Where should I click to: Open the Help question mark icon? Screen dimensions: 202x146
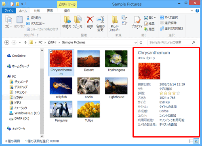[x=197, y=11]
